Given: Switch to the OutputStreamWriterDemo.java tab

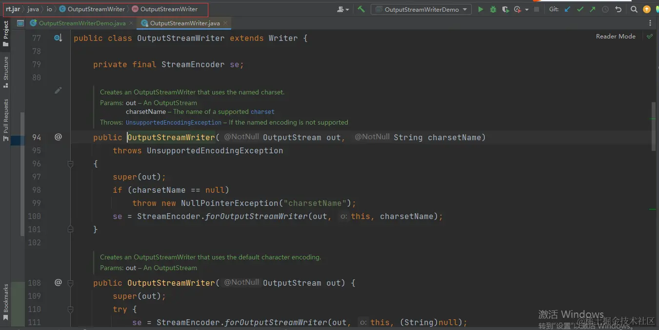Looking at the screenshot, I should (x=82, y=23).
